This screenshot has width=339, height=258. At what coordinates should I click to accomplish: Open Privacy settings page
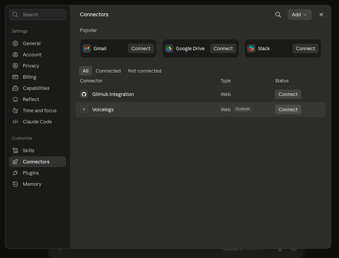(38, 66)
